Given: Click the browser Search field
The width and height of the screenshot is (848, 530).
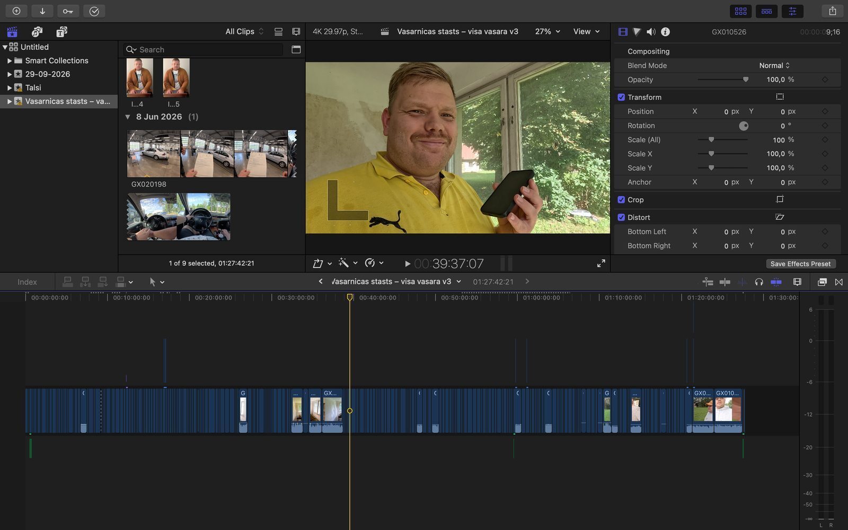Looking at the screenshot, I should pyautogui.click(x=204, y=50).
